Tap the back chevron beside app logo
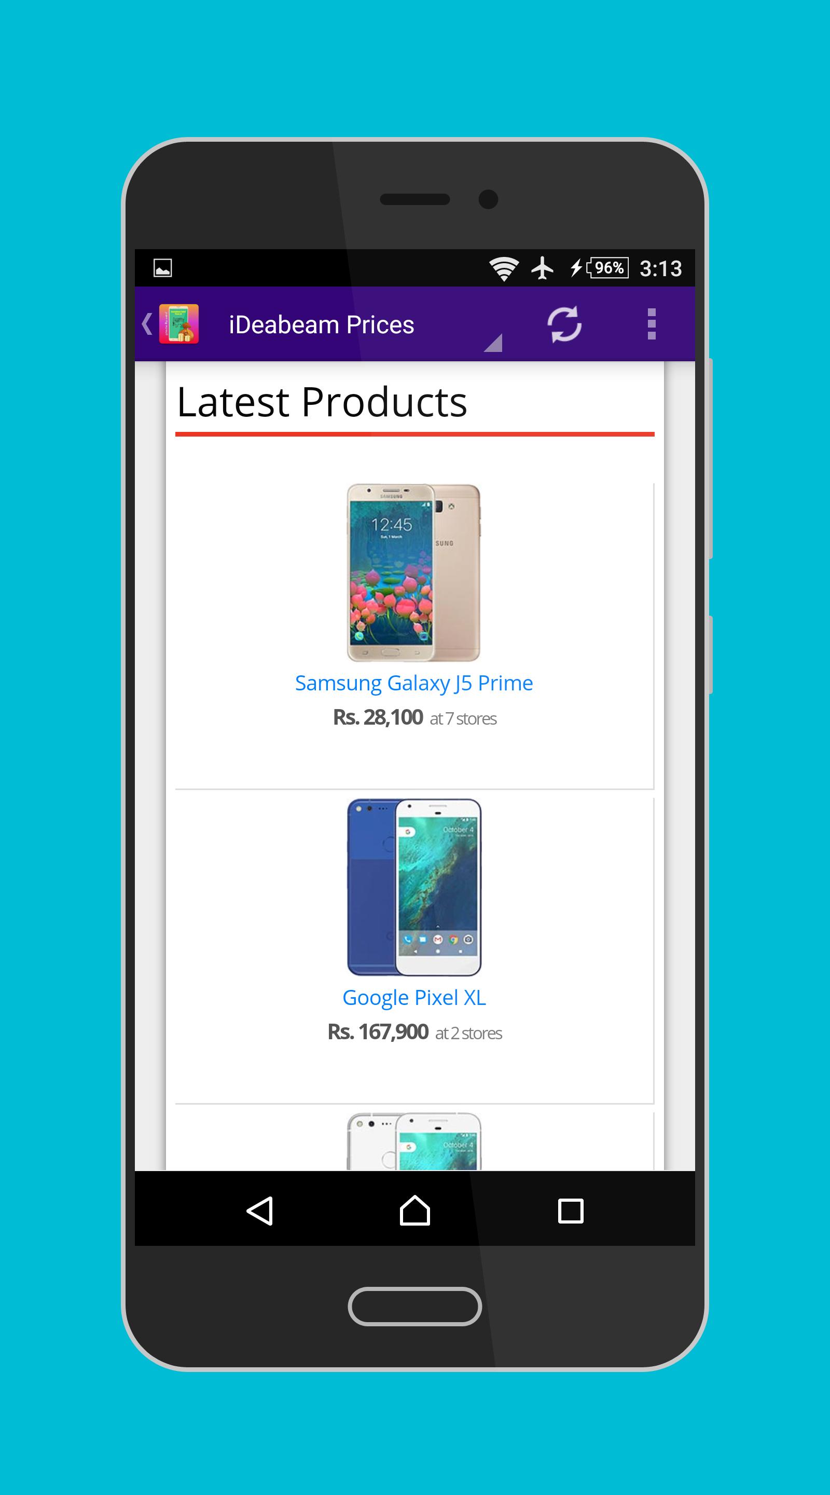The image size is (830, 1495). click(x=147, y=324)
